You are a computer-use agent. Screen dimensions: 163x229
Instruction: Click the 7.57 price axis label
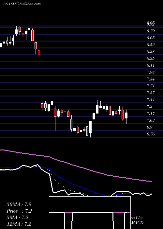(151, 93)
